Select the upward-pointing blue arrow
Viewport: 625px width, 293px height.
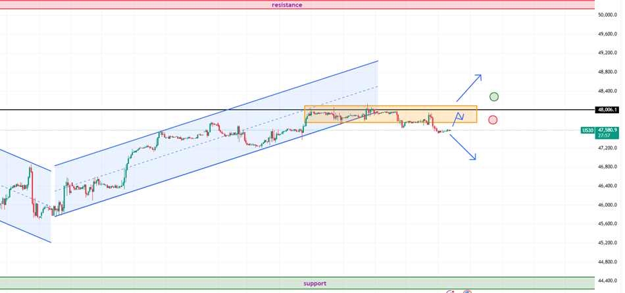point(469,88)
